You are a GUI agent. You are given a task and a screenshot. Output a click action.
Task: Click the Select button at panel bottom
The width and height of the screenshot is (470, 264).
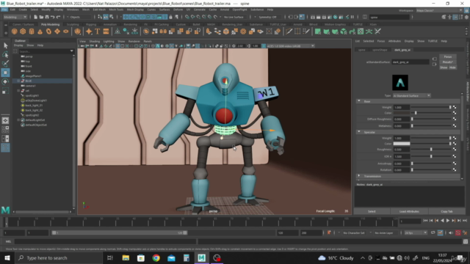[372, 211]
